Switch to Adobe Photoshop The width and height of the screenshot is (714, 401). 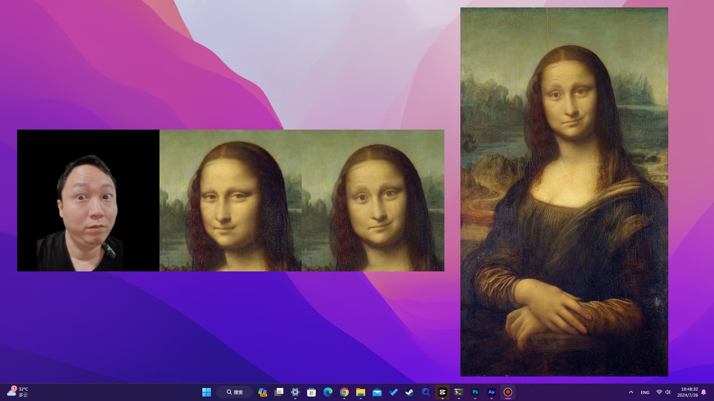point(475,392)
